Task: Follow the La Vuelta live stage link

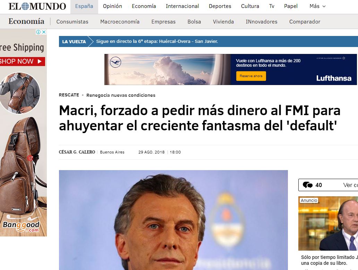Action: pyautogui.click(x=157, y=41)
